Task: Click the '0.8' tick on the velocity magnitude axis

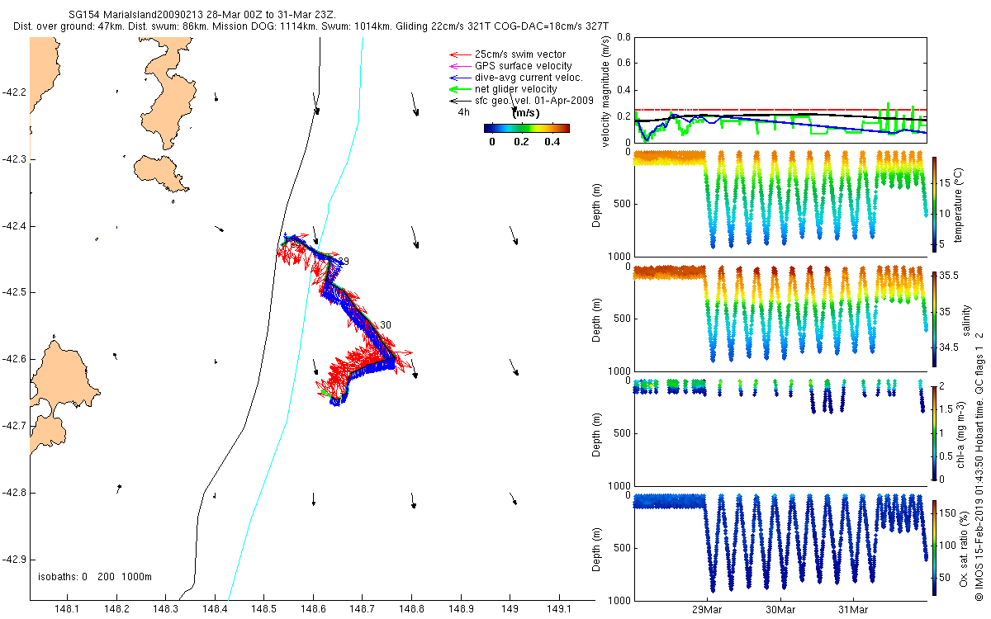Action: pos(624,38)
